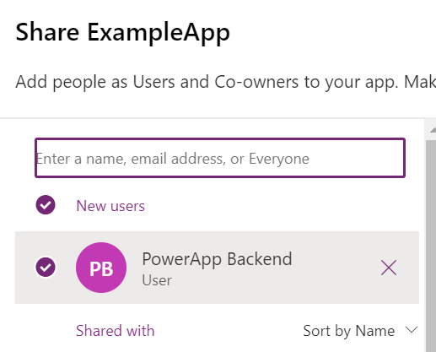The image size is (436, 352).
Task: Open the Sort by Name dropdown
Action: click(360, 331)
